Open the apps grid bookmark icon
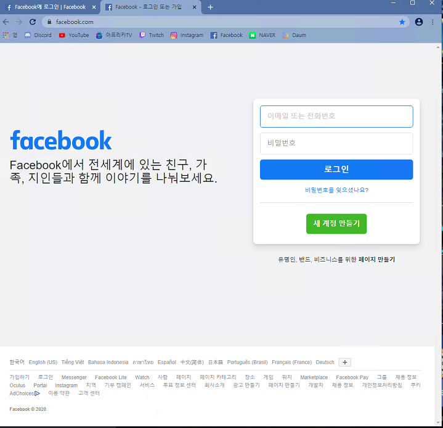 coord(6,35)
